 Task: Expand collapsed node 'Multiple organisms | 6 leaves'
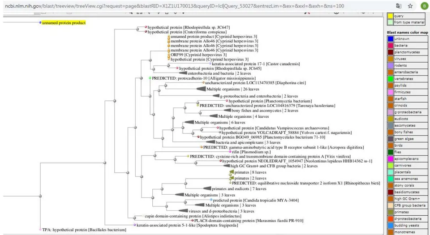click(189, 122)
